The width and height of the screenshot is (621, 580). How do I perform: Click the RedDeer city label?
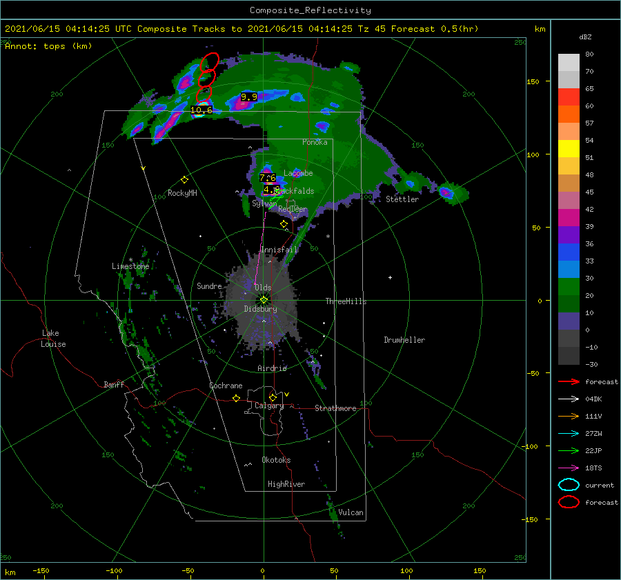point(293,209)
